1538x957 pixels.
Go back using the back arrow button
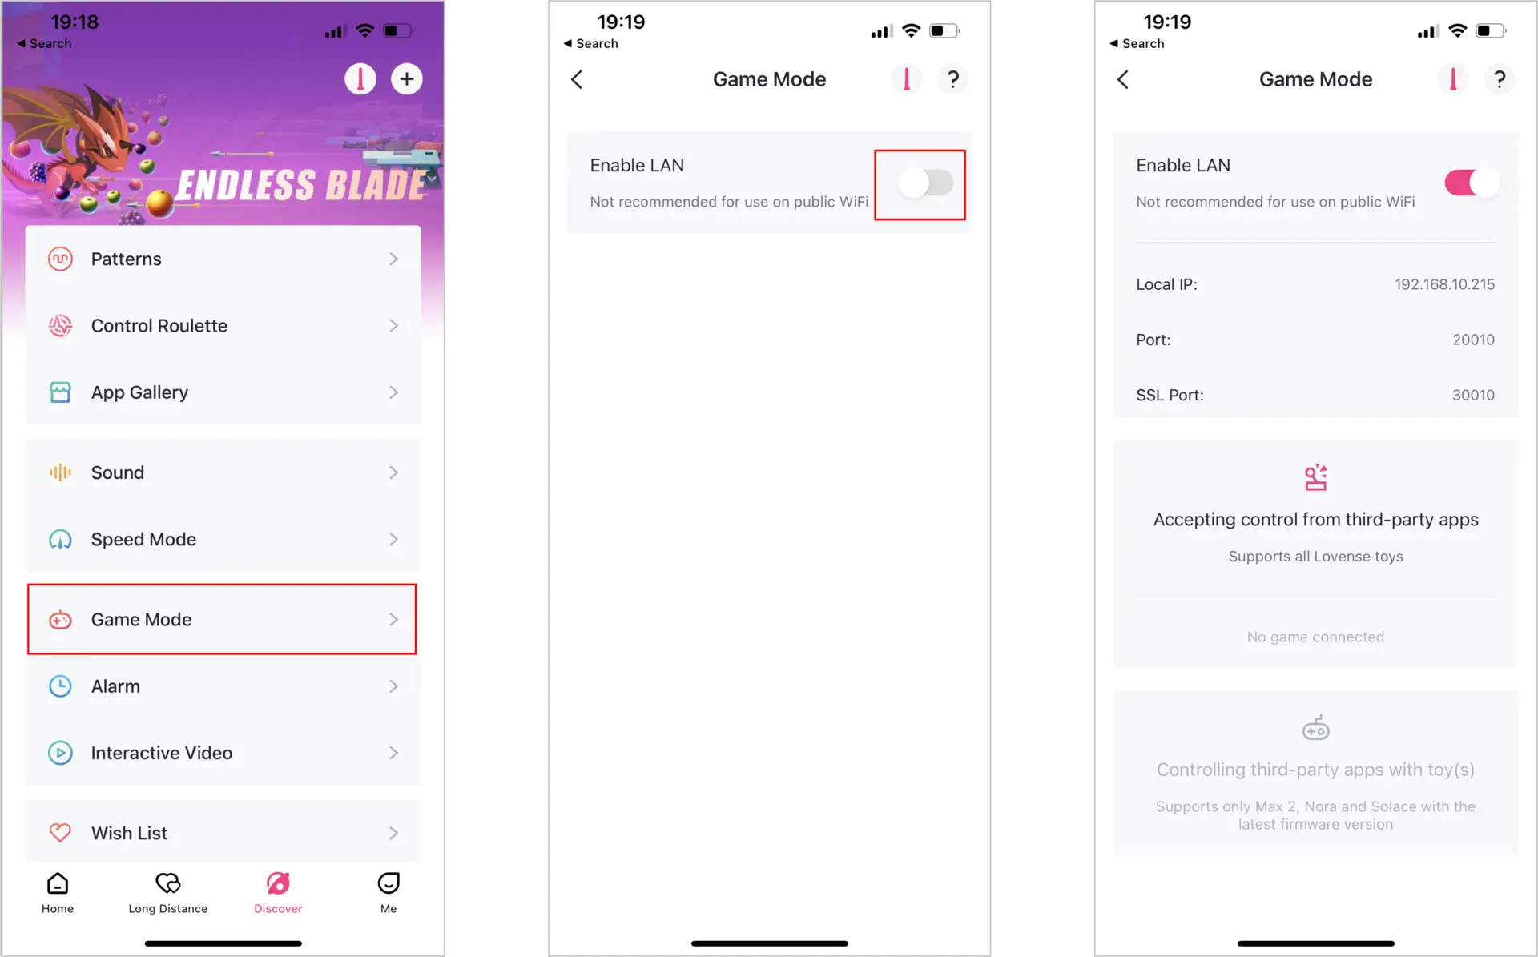click(578, 78)
